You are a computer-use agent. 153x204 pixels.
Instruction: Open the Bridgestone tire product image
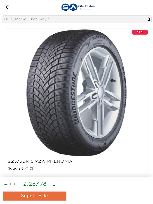[77, 93]
